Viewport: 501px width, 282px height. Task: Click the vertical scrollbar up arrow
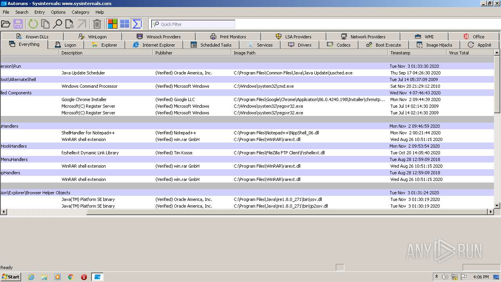497,52
